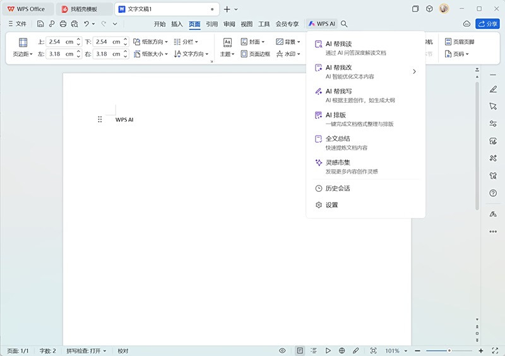Viewport: 505px width, 356px height.
Task: Open the 设置 gear entry
Action: click(x=331, y=205)
